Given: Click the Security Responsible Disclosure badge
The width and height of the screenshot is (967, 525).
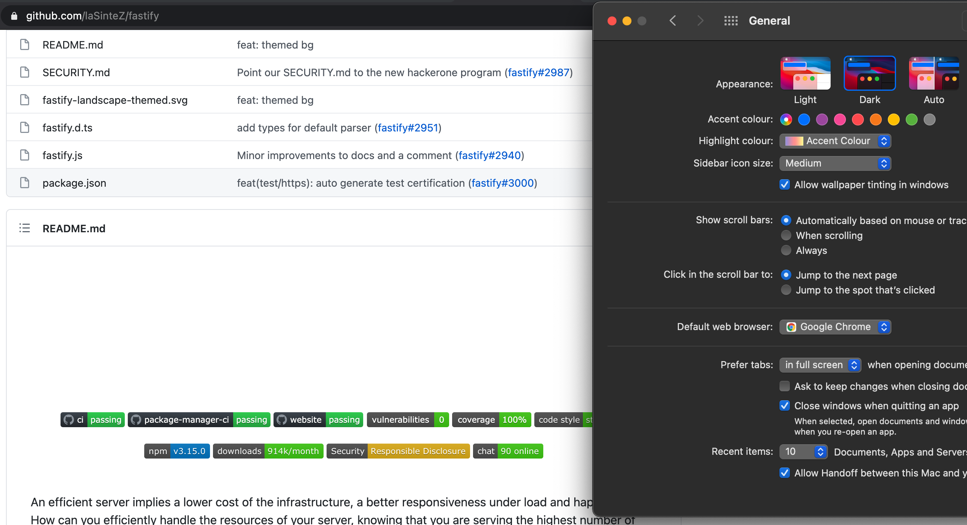Looking at the screenshot, I should coord(398,451).
